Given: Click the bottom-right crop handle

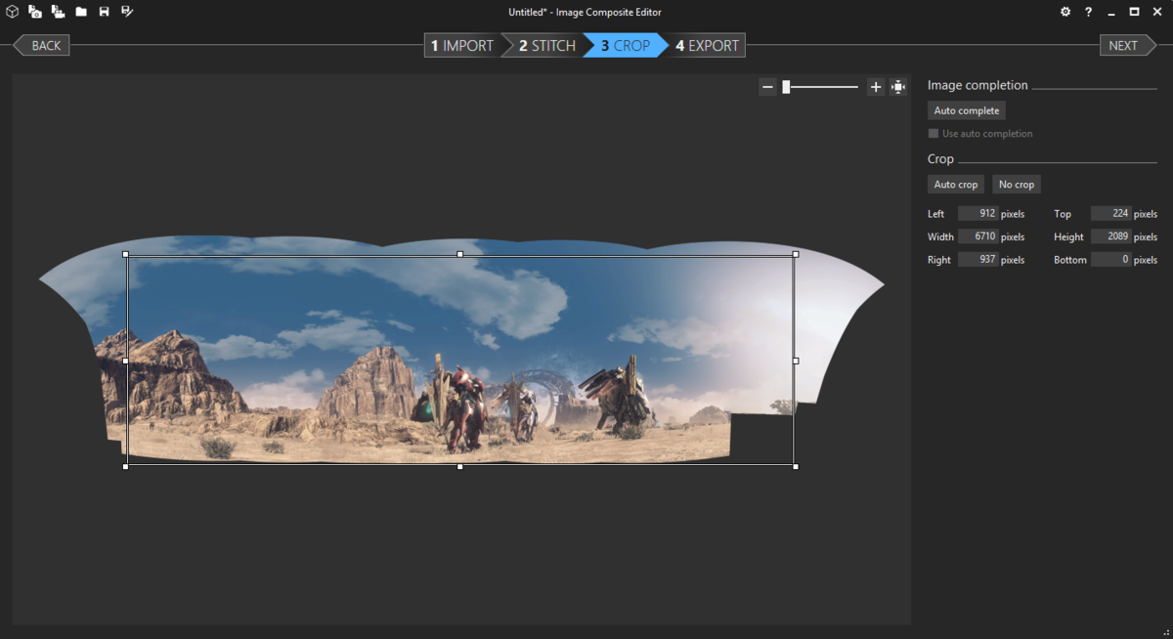Looking at the screenshot, I should point(796,467).
